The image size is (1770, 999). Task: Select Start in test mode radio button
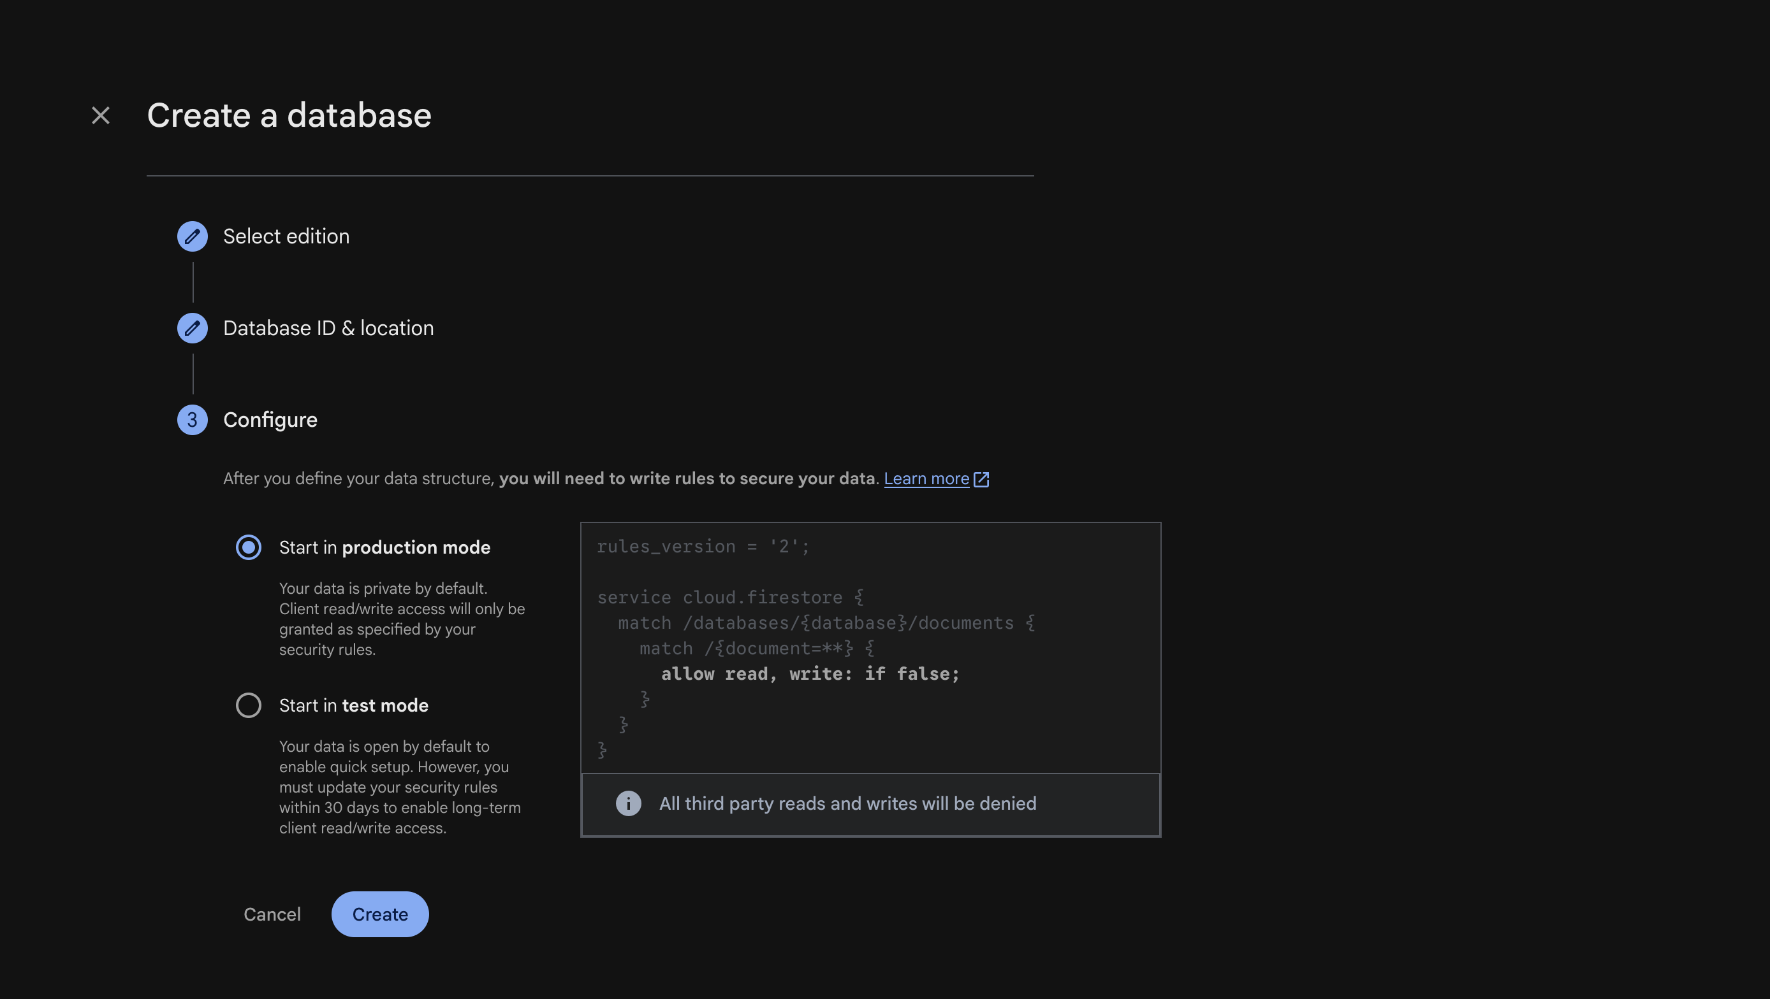point(248,705)
